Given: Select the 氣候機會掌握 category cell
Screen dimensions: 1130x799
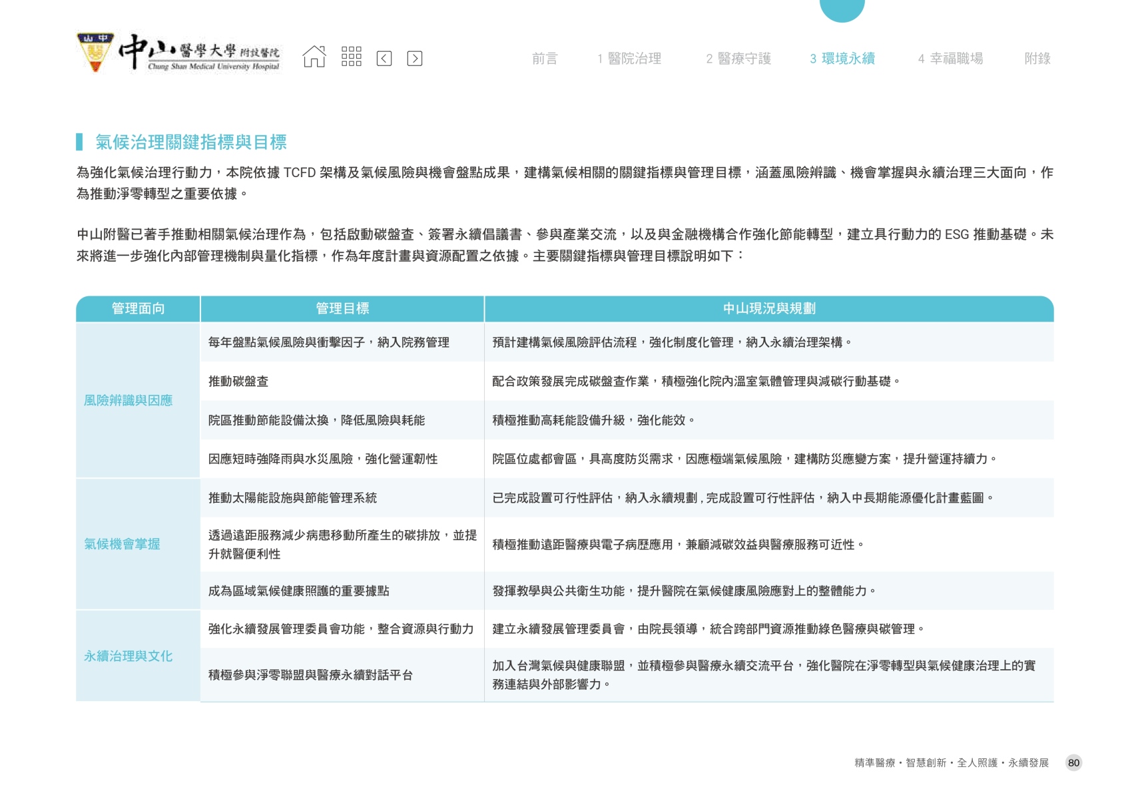Looking at the screenshot, I should click(x=122, y=544).
